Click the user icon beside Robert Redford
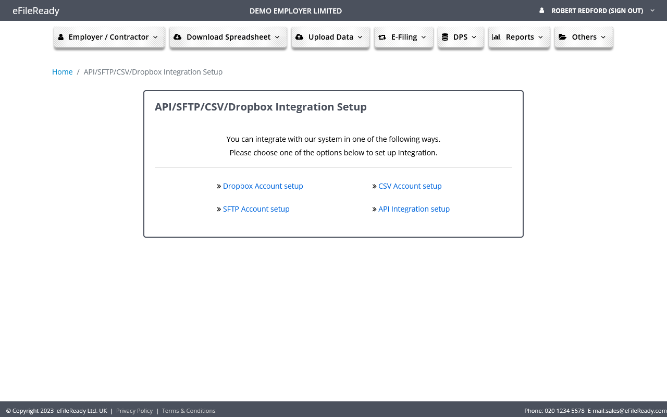Image resolution: width=667 pixels, height=417 pixels. click(542, 10)
